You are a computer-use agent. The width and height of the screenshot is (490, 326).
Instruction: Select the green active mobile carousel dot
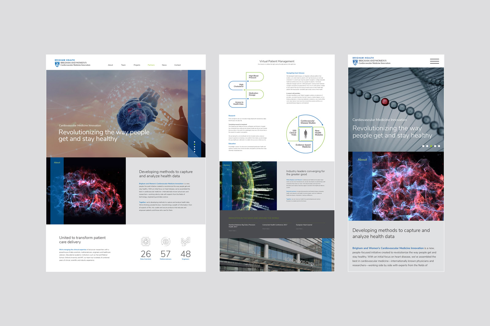[x=431, y=146]
